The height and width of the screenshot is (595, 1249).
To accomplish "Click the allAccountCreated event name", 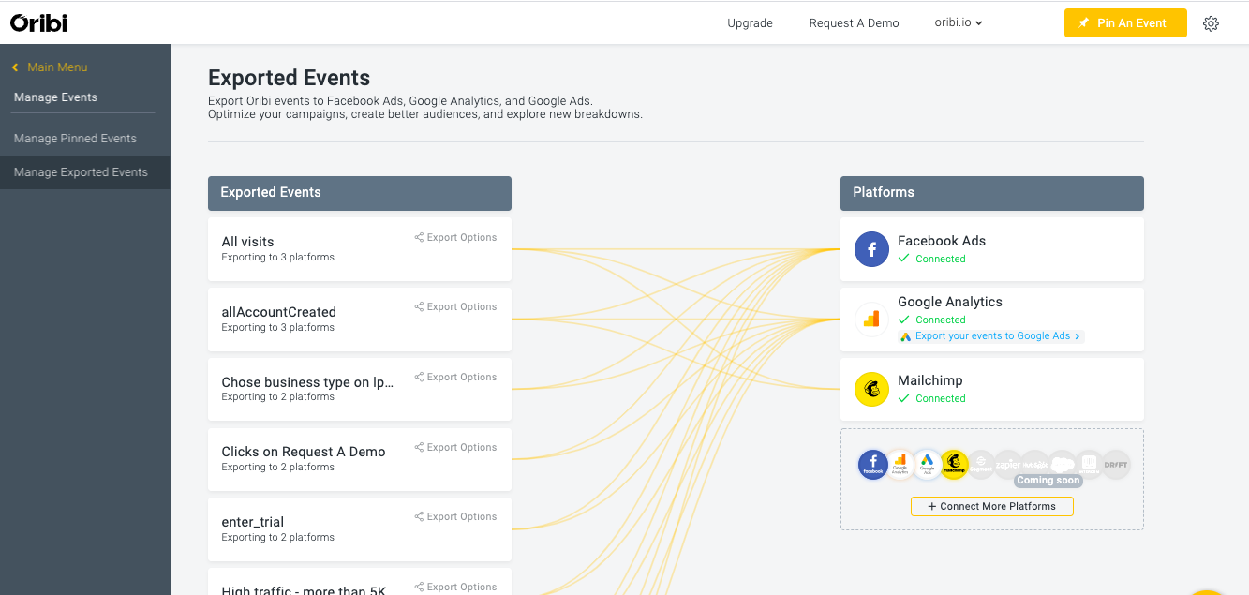I will (x=278, y=312).
